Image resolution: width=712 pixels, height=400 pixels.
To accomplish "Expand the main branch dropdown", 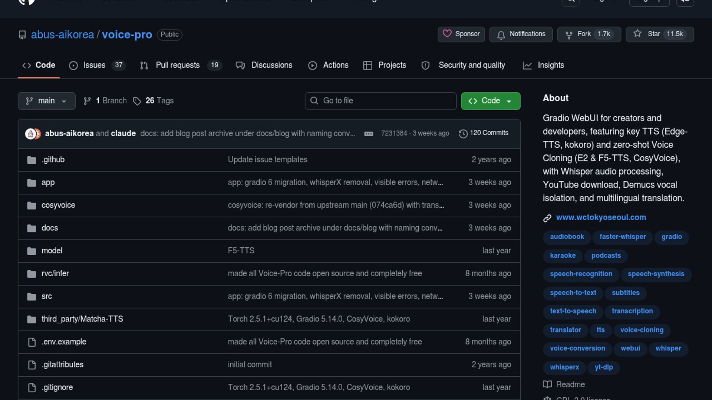I will point(46,101).
